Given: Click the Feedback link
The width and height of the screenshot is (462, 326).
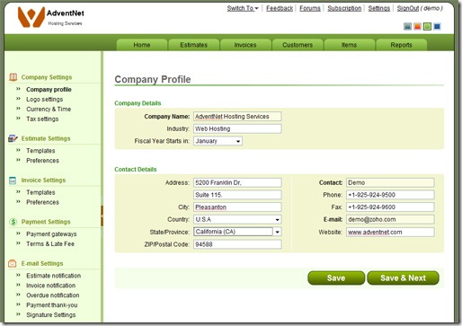Looking at the screenshot, I should (x=280, y=8).
